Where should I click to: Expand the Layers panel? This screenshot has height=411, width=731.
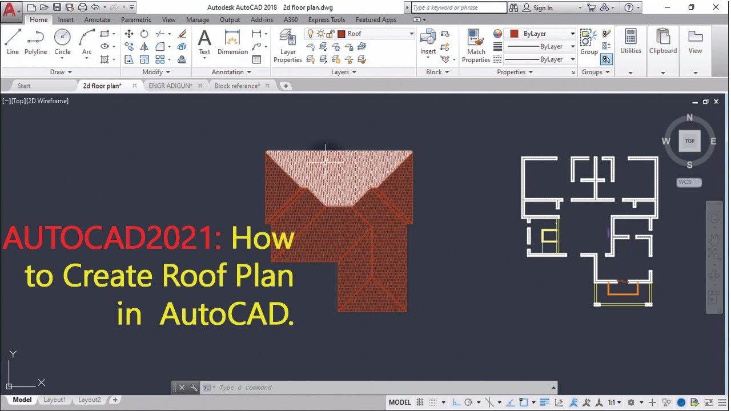(344, 72)
